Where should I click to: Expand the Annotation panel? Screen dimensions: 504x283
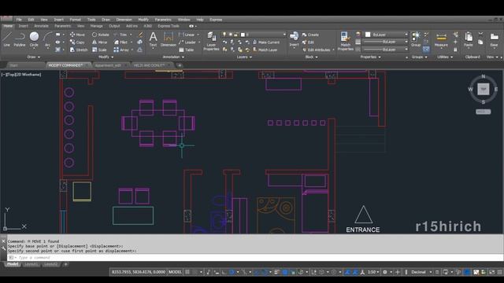coord(173,57)
